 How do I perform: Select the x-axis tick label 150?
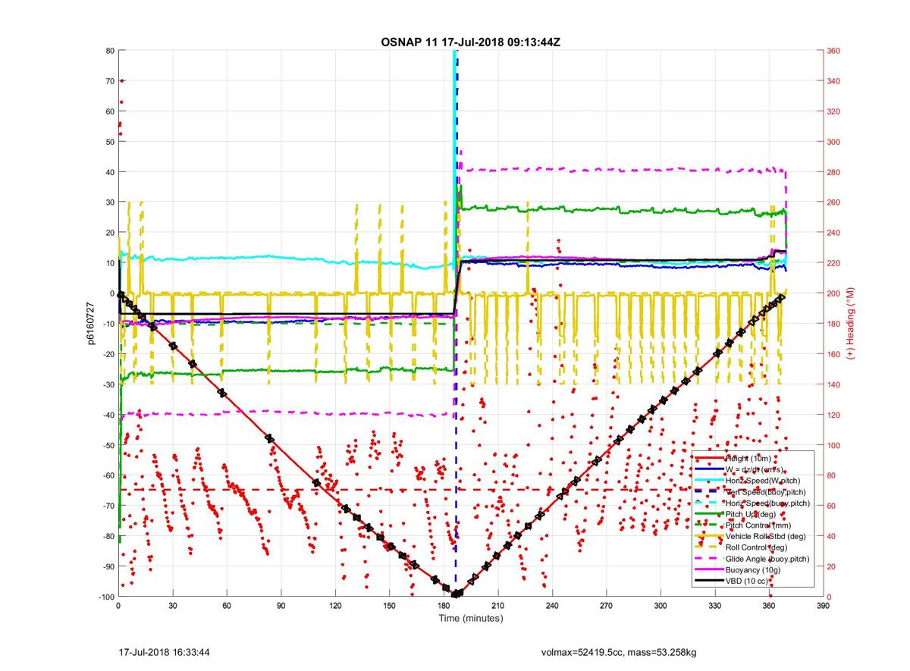tap(389, 607)
